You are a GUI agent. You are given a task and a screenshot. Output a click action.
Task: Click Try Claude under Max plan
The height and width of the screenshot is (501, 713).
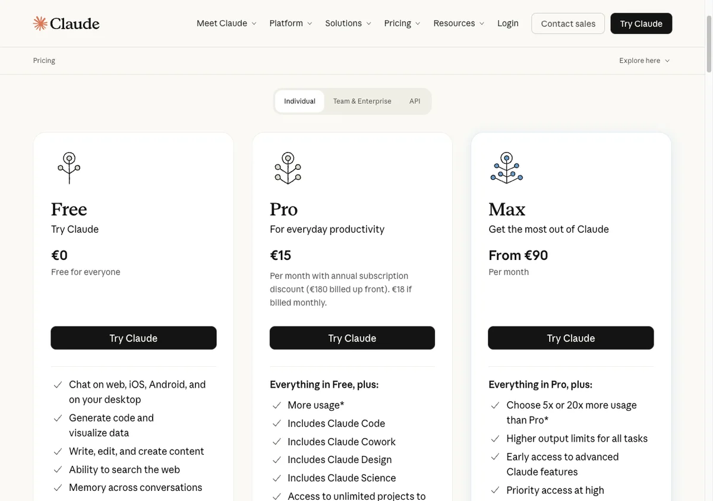pyautogui.click(x=571, y=338)
